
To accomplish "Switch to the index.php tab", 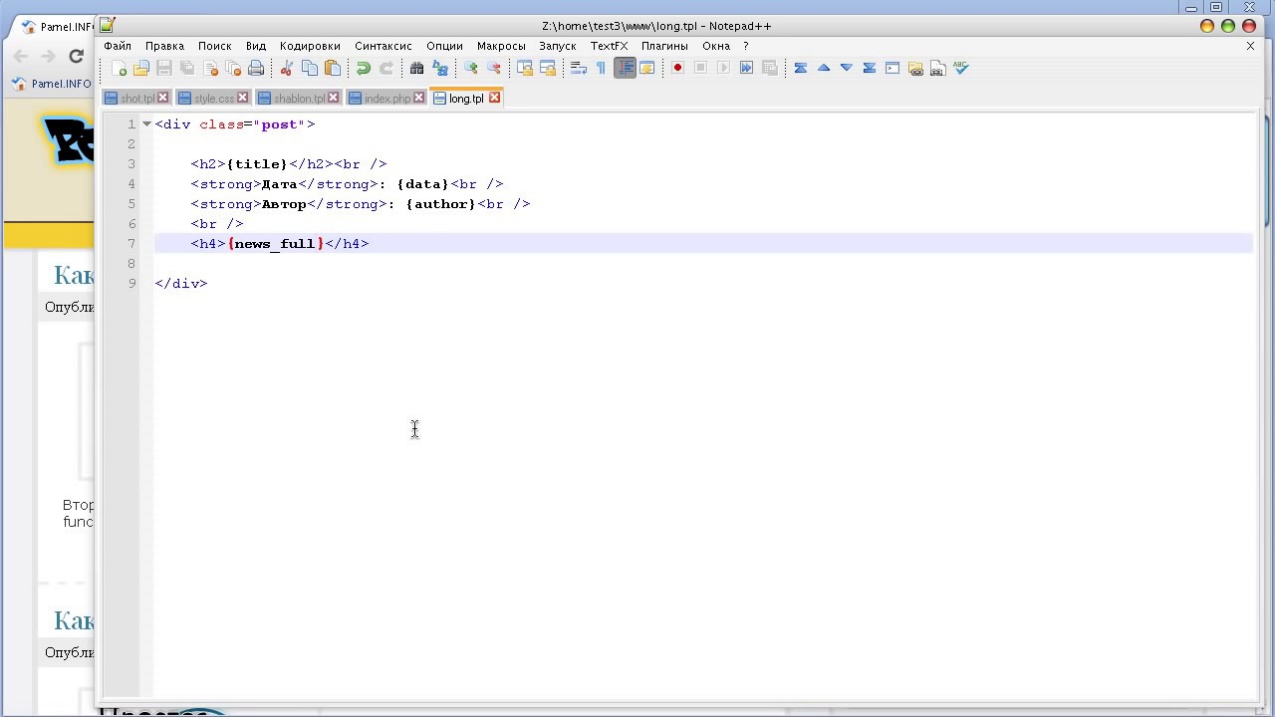I will 386,98.
